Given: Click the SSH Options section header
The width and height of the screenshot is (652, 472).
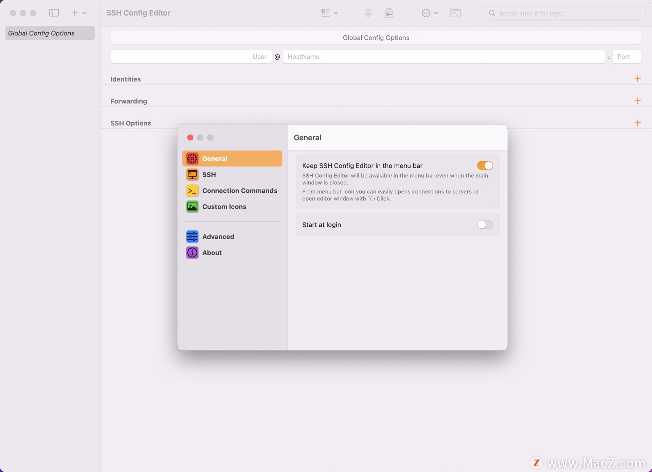Looking at the screenshot, I should point(131,123).
